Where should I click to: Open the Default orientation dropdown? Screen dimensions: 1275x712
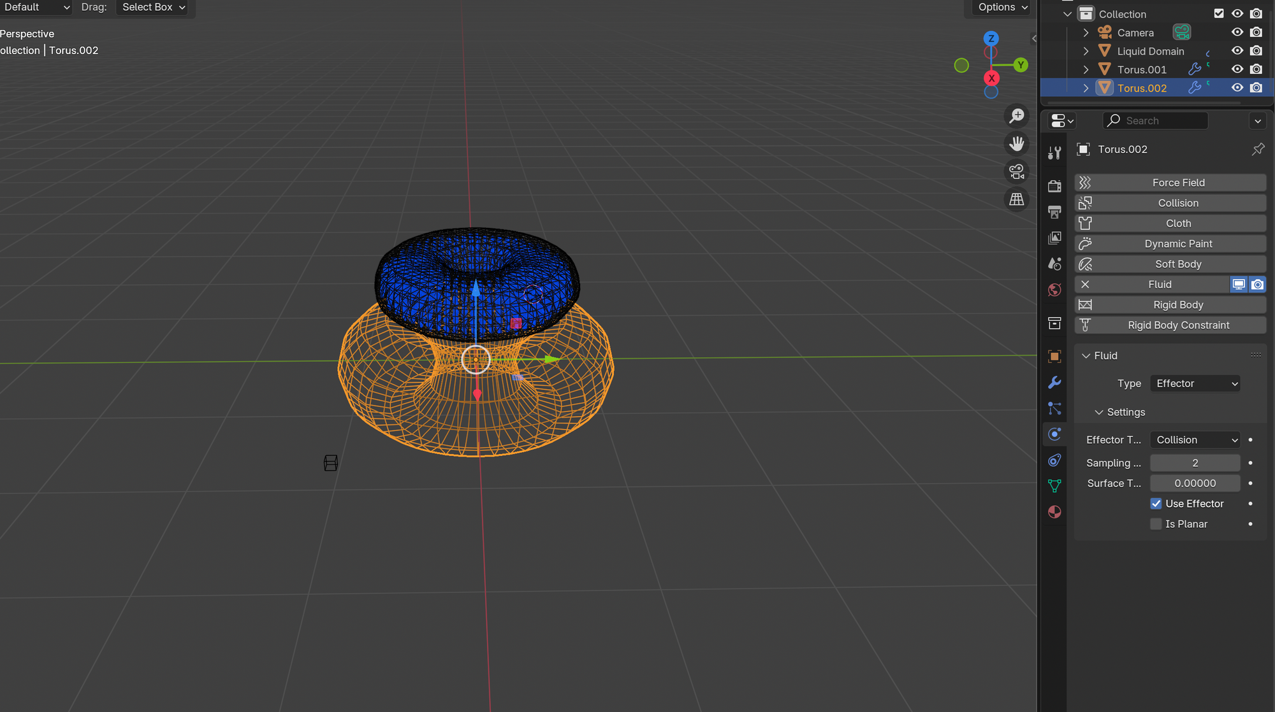click(36, 7)
